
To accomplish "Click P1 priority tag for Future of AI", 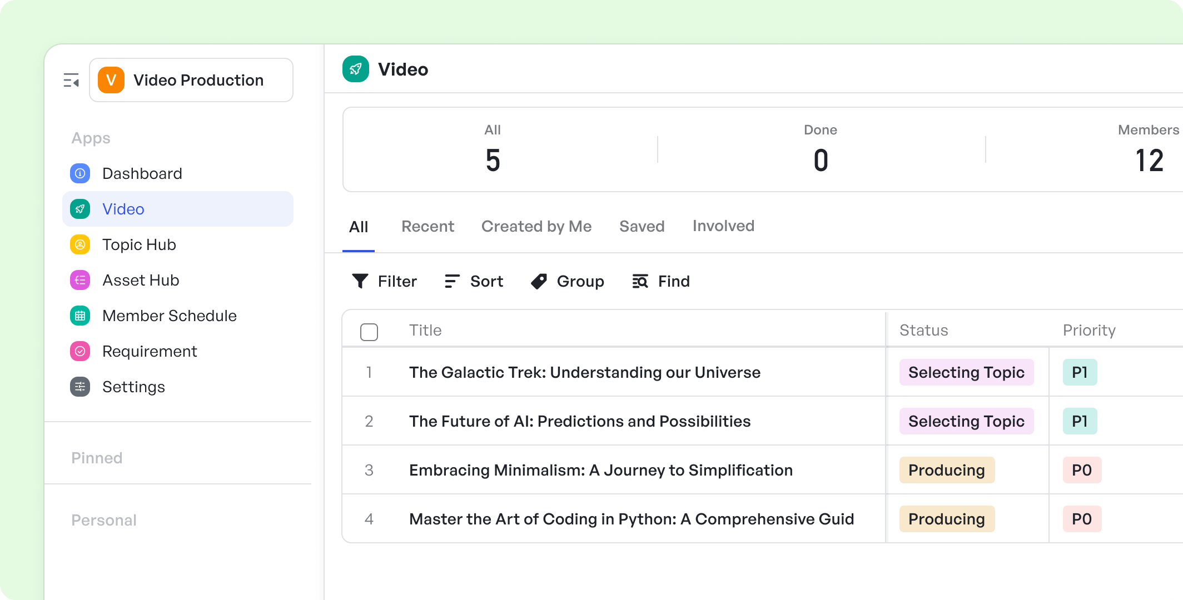I will 1080,421.
